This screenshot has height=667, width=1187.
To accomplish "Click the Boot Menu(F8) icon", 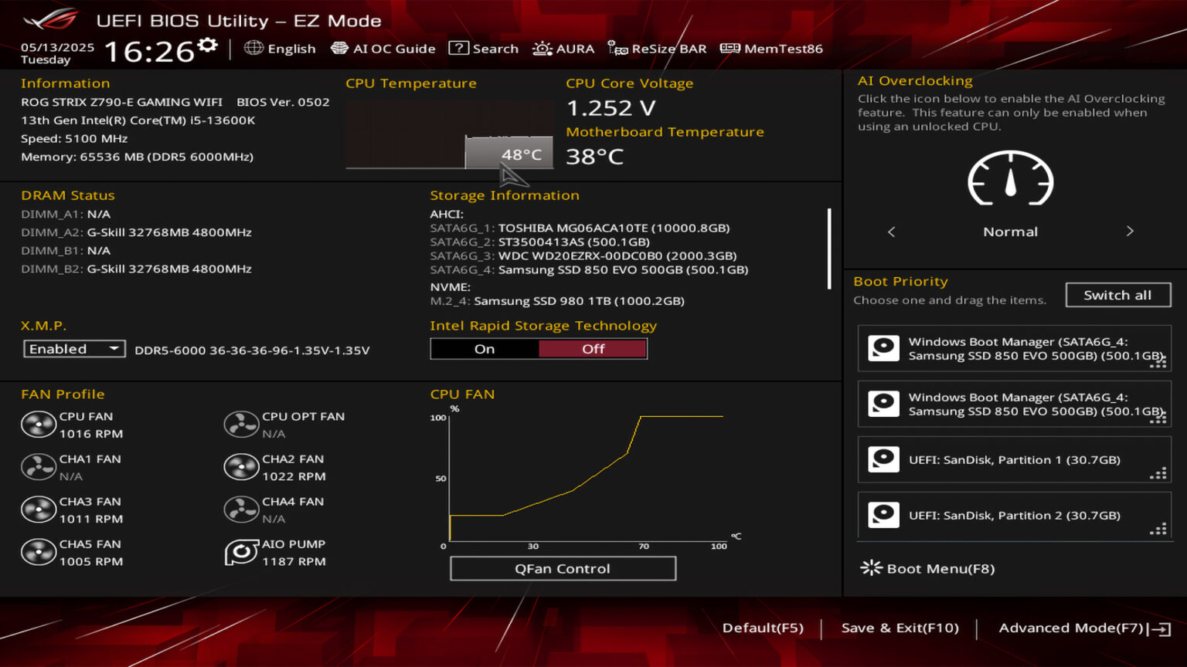I will tap(872, 568).
